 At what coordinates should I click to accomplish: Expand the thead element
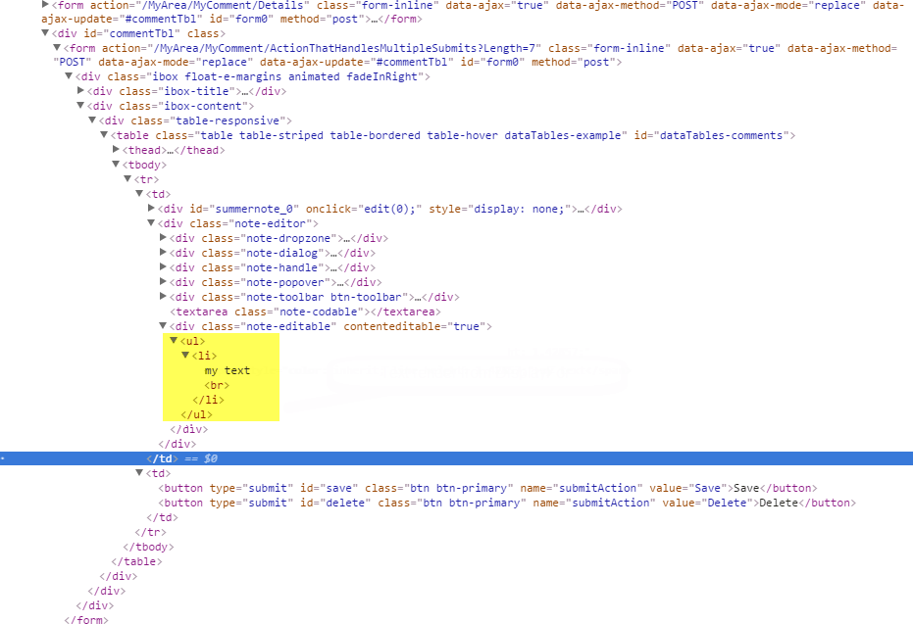click(x=116, y=150)
